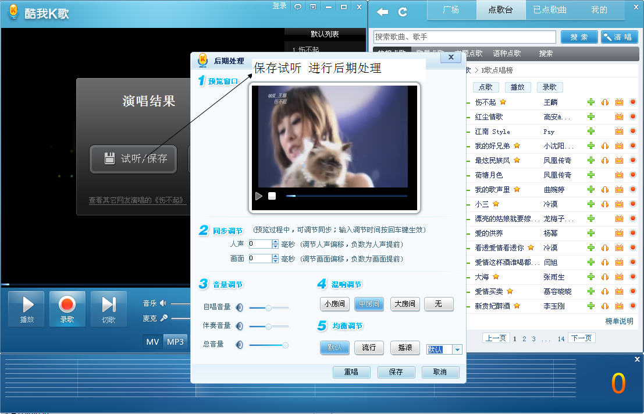644x414 pixels.
Task: Click the 下一页 pagination button
Action: click(x=581, y=338)
